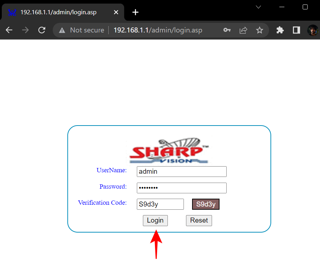Open the Not secure site info warning
Viewport: 320px width, 275px height.
click(82, 30)
